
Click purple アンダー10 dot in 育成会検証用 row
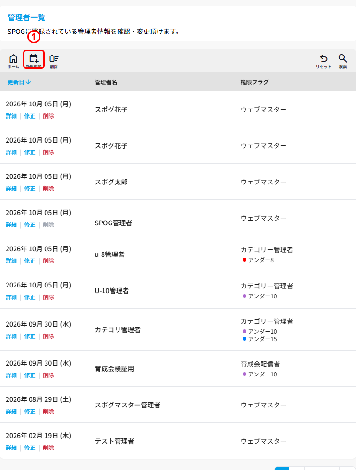point(244,374)
